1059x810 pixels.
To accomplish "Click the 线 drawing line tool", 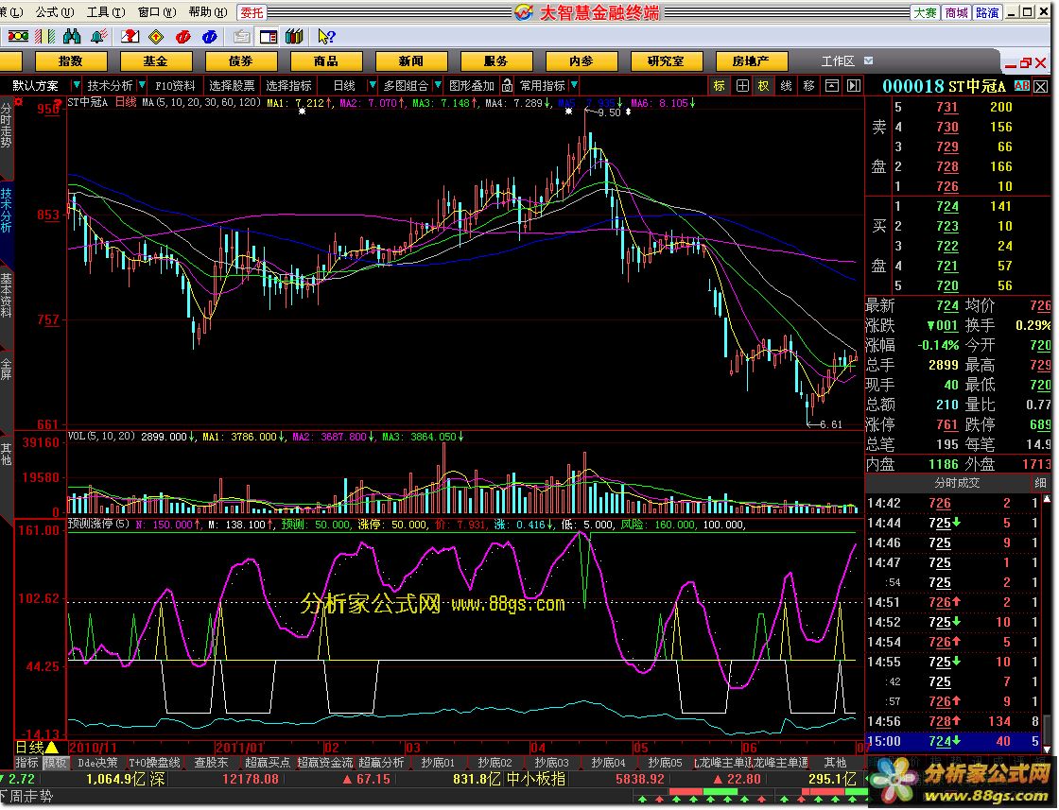I will click(x=786, y=86).
